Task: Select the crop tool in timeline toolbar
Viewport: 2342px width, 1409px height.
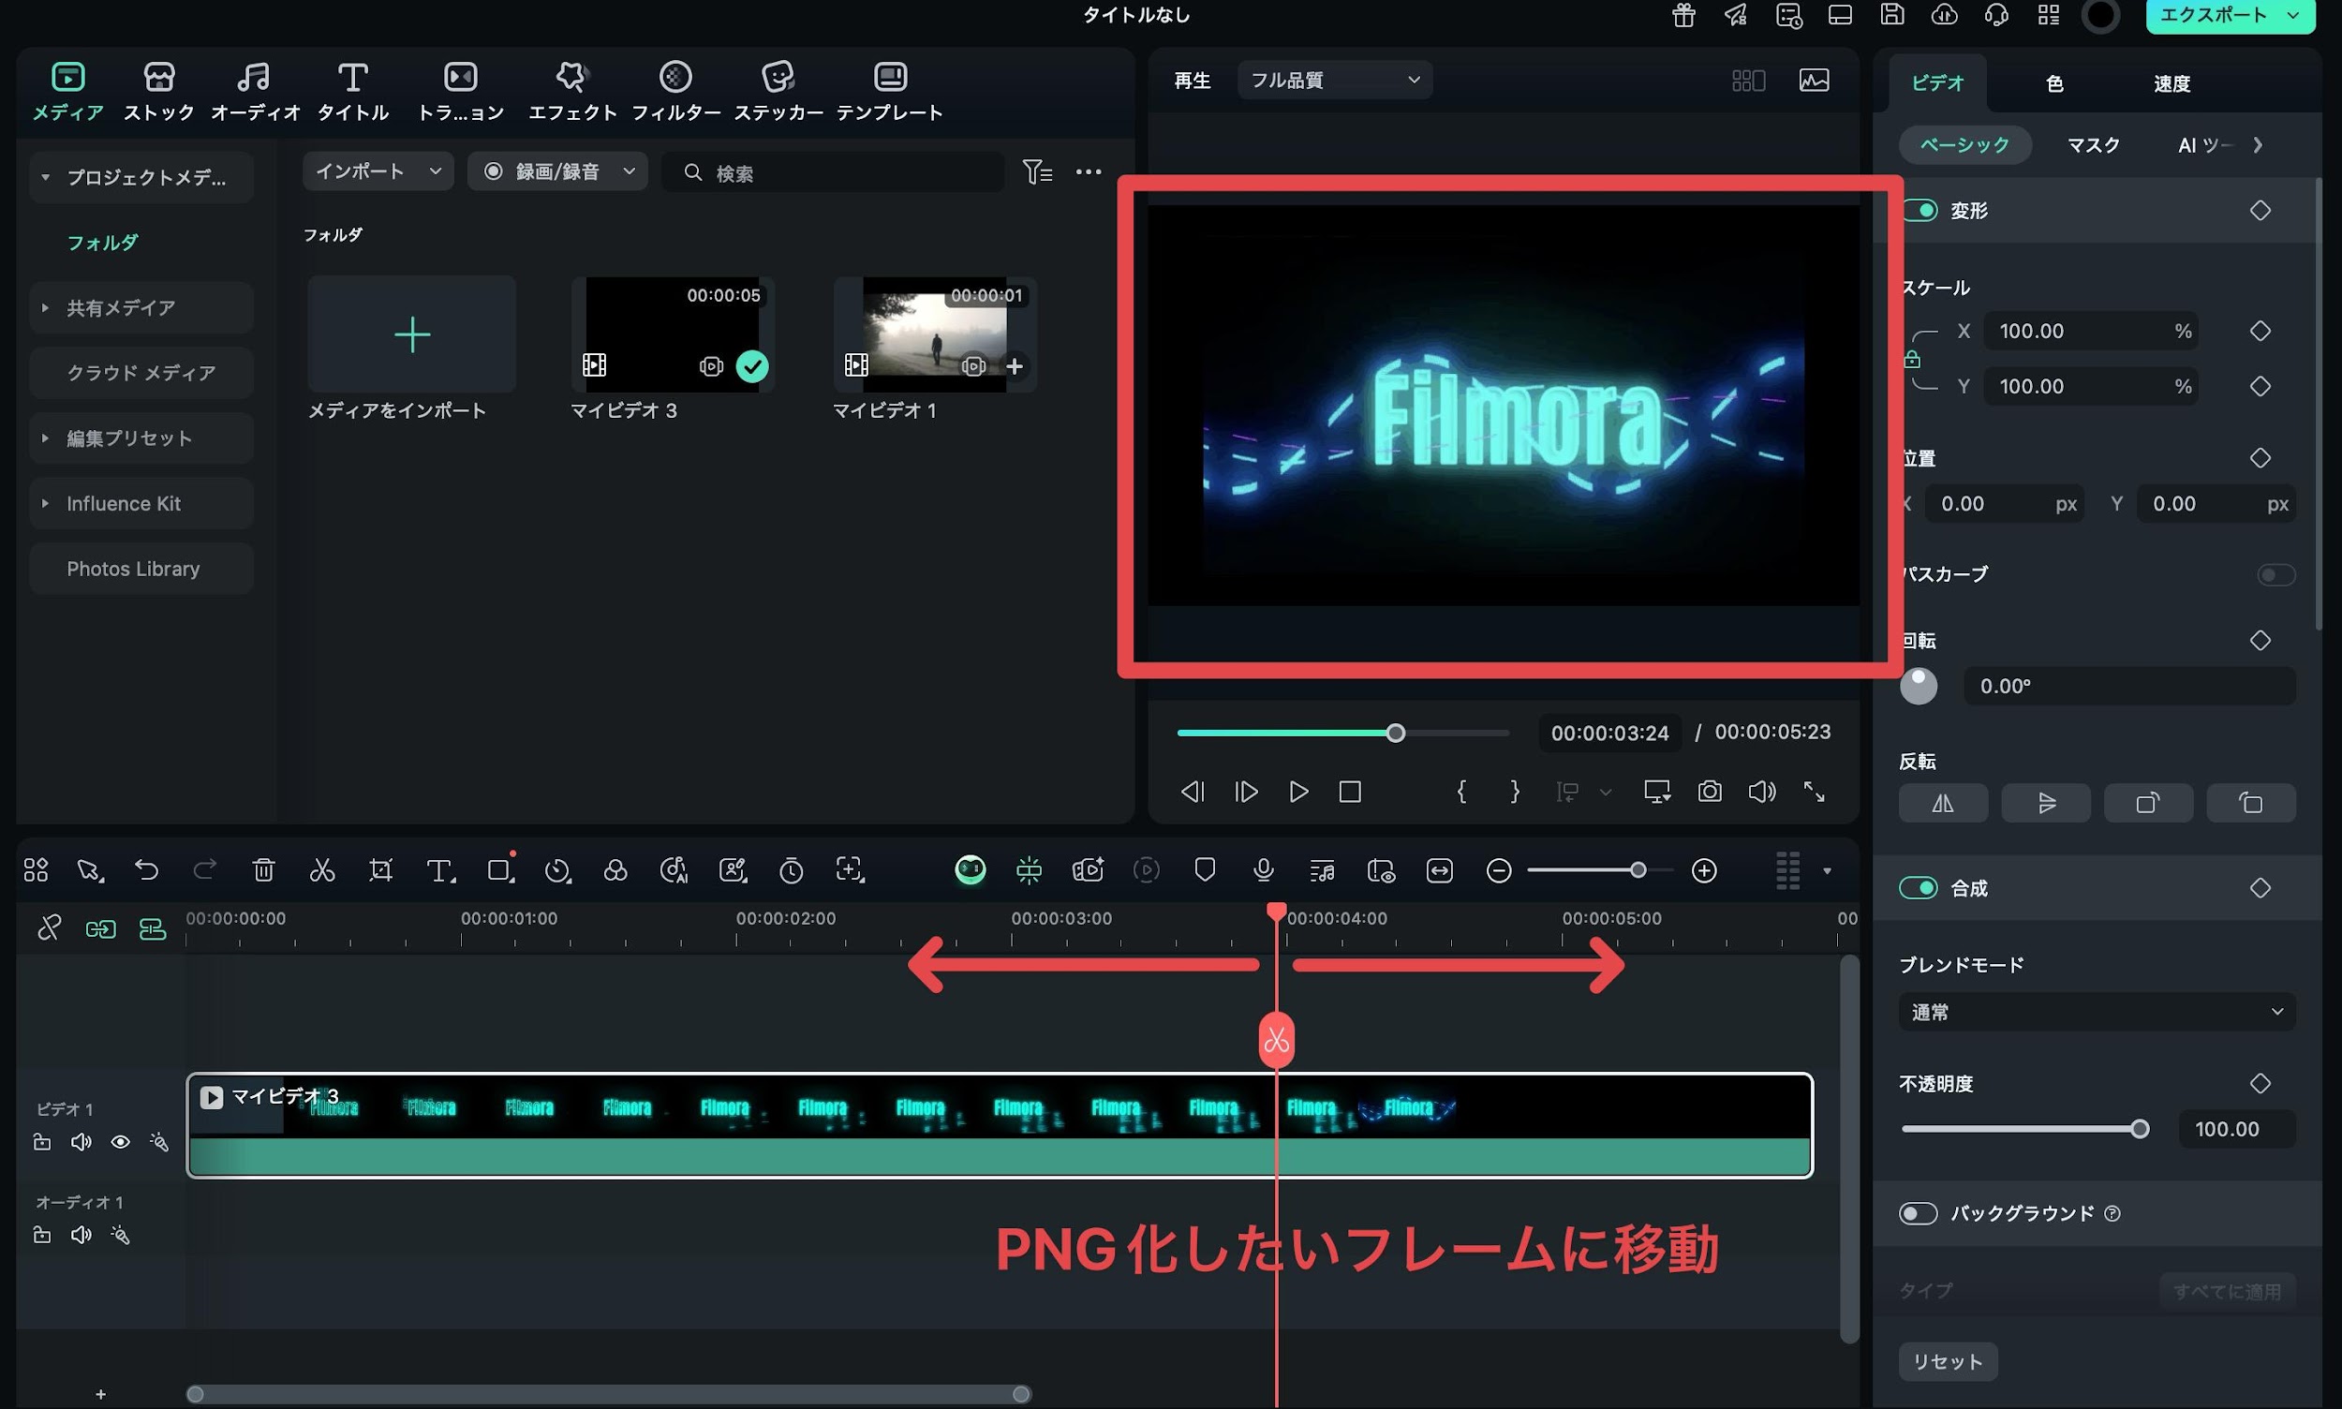Action: pyautogui.click(x=380, y=869)
